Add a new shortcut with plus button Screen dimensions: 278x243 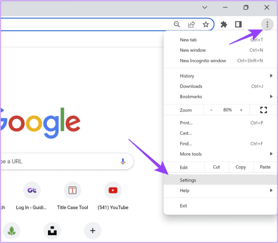tap(92, 231)
